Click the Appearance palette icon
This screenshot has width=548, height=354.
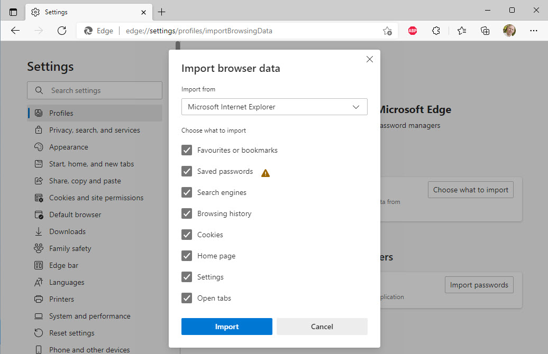pyautogui.click(x=39, y=147)
